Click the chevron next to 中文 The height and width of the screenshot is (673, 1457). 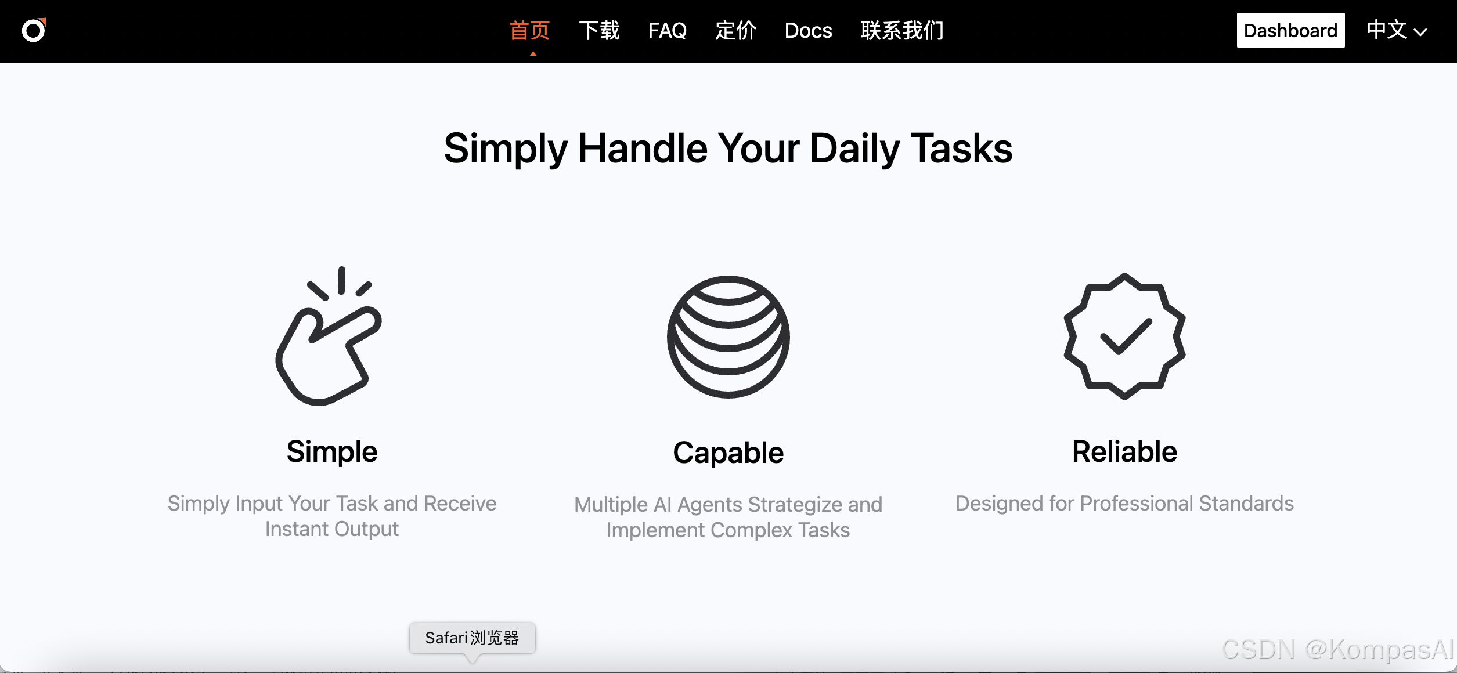click(1420, 32)
